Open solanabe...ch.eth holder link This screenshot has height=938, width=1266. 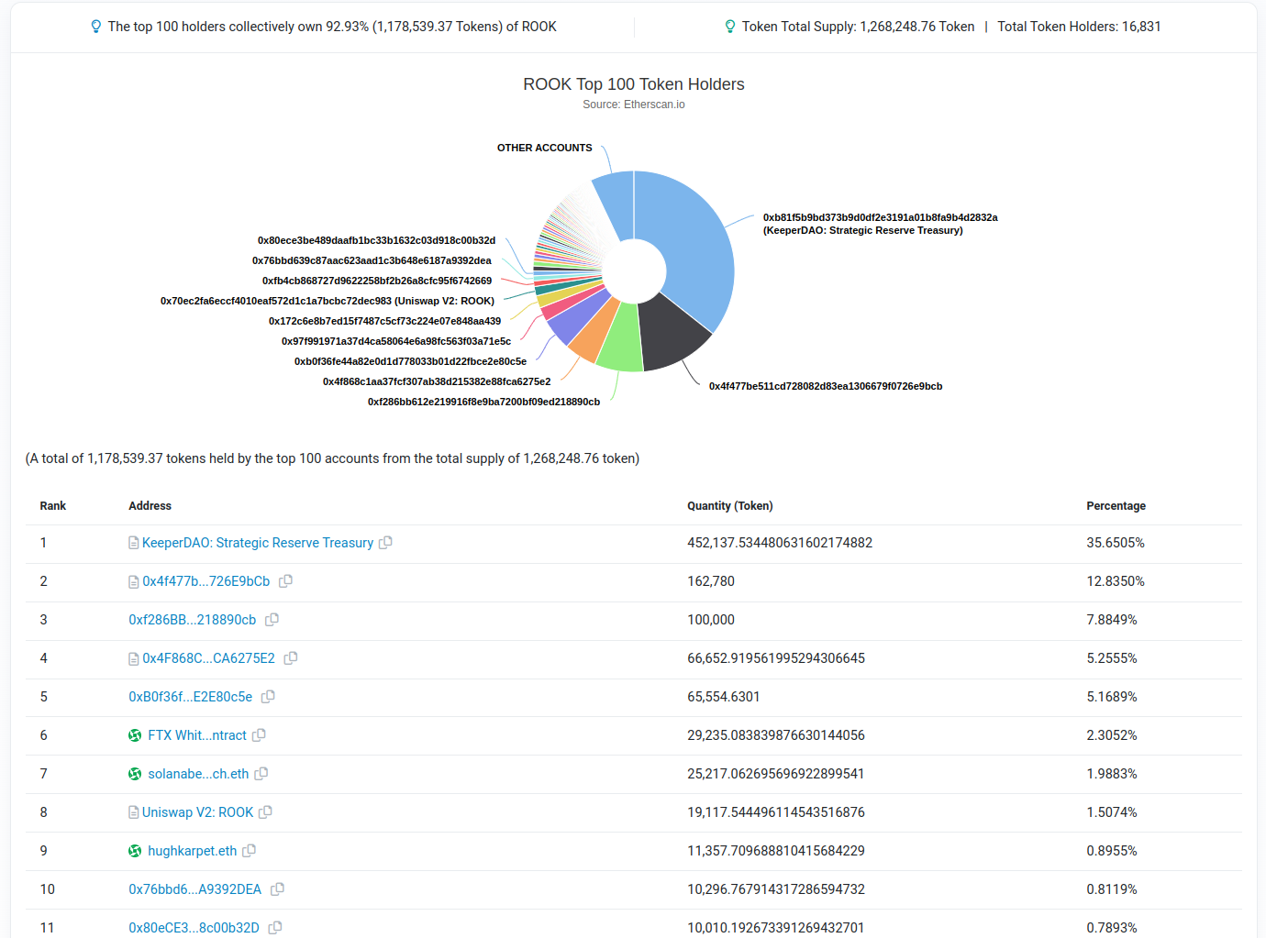[198, 774]
